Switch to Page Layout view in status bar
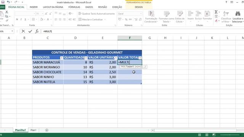244x137 pixels. pyautogui.click(x=207, y=135)
